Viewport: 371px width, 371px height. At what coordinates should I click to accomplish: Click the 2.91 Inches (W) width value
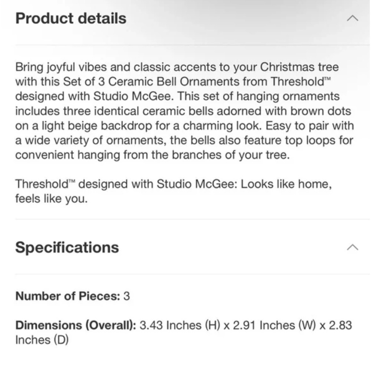(275, 325)
